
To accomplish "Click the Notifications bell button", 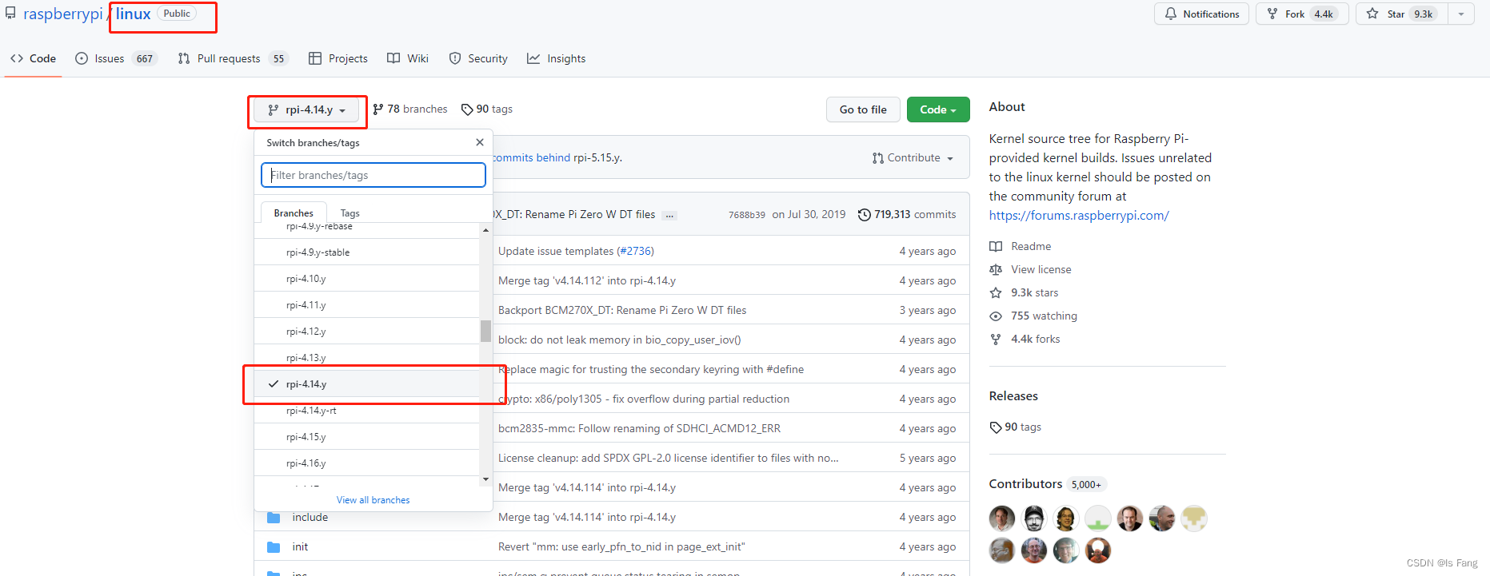I will click(1201, 14).
